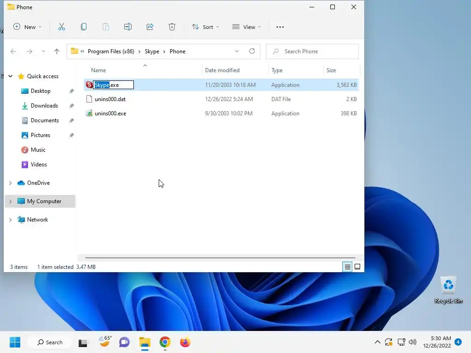Open Chat app on the taskbar
This screenshot has width=471, height=353.
[124, 342]
